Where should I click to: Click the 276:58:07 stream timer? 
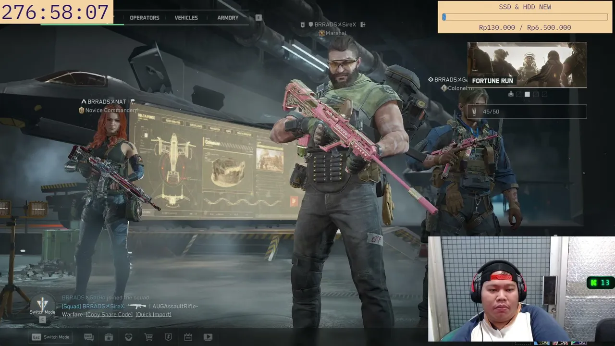56,12
